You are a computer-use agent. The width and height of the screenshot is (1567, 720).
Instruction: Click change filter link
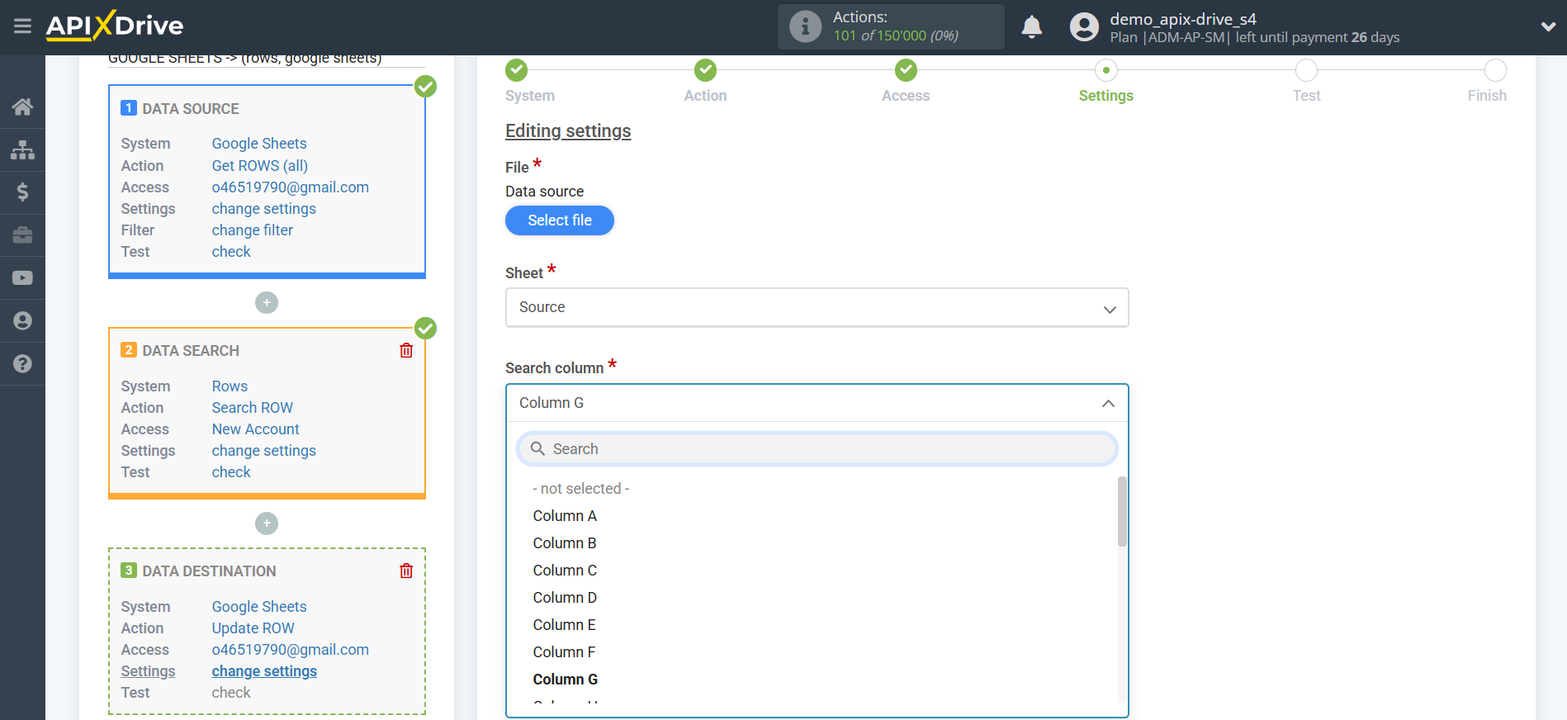tap(253, 230)
